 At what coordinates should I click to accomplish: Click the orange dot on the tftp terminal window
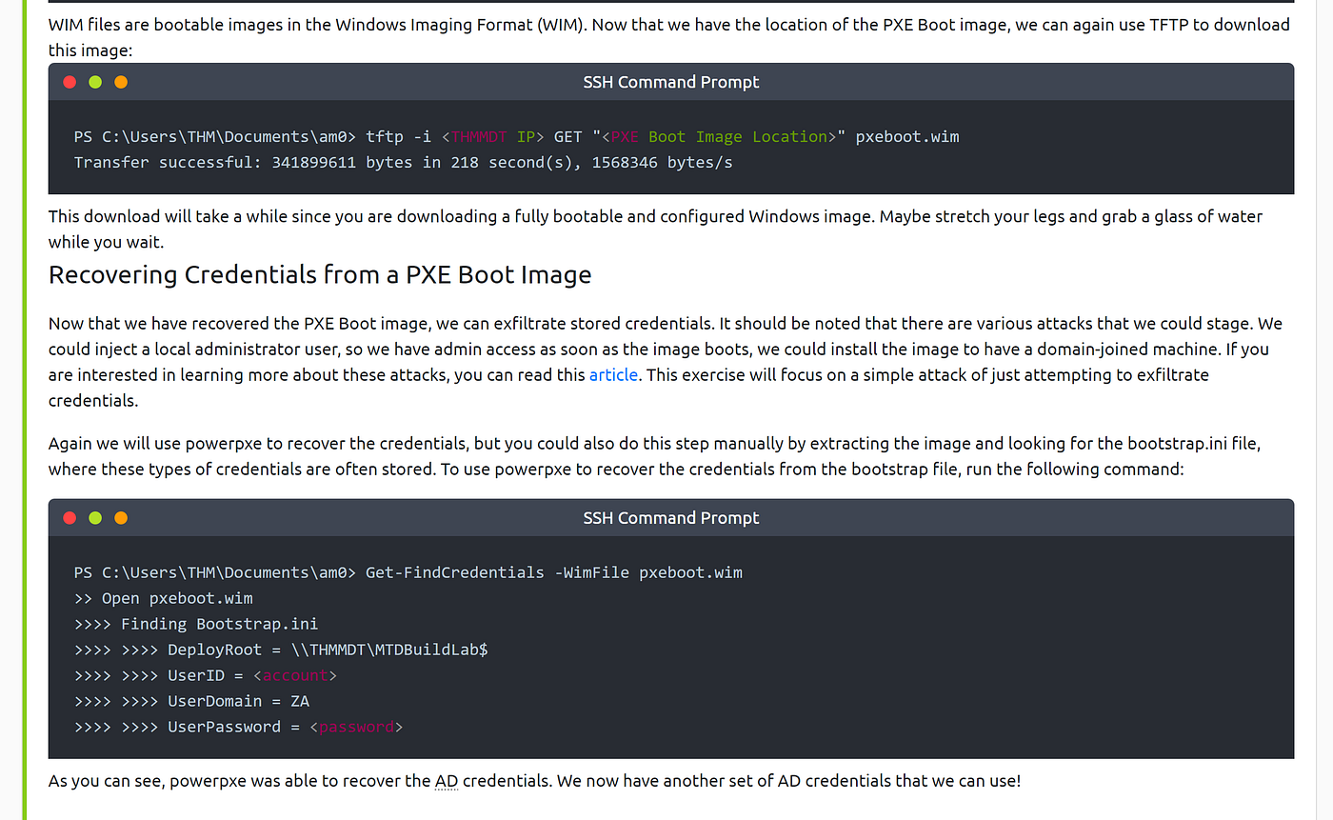(x=121, y=82)
